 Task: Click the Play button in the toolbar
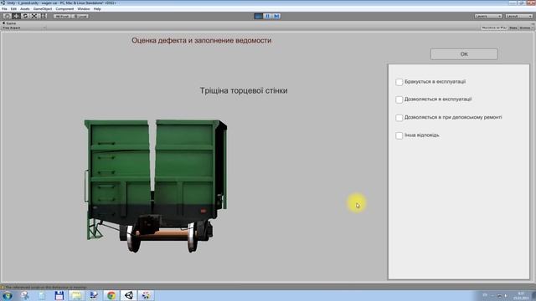click(259, 16)
